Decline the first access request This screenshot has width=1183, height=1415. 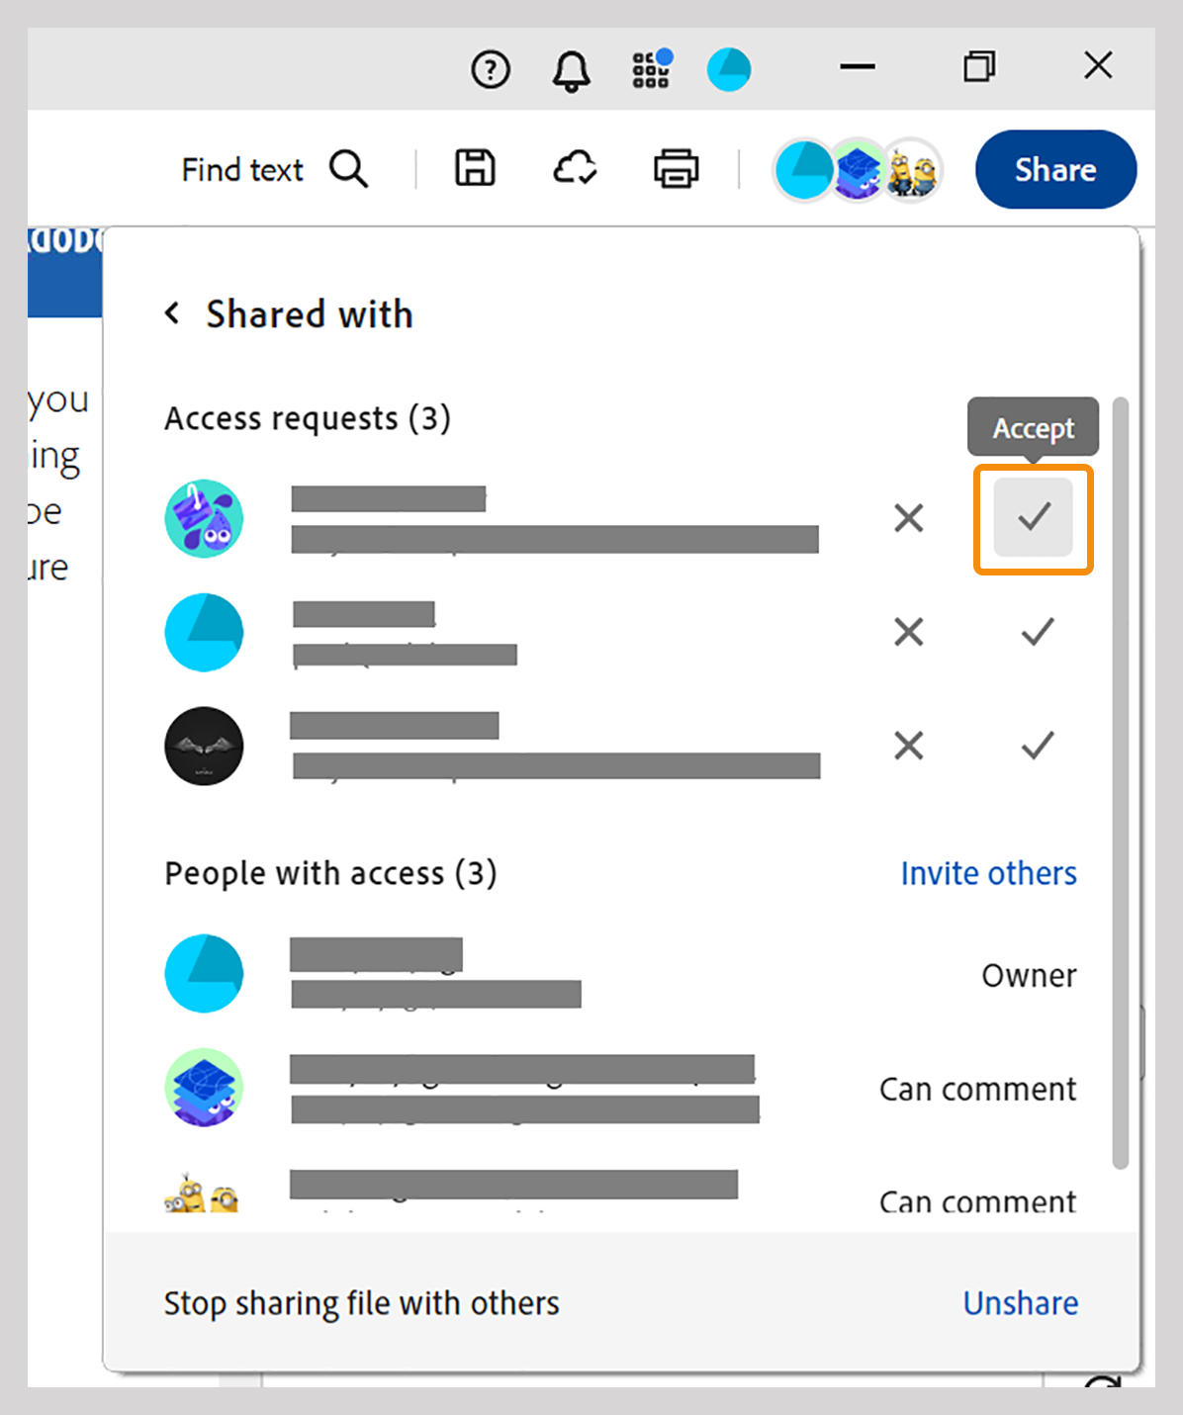[x=908, y=517]
